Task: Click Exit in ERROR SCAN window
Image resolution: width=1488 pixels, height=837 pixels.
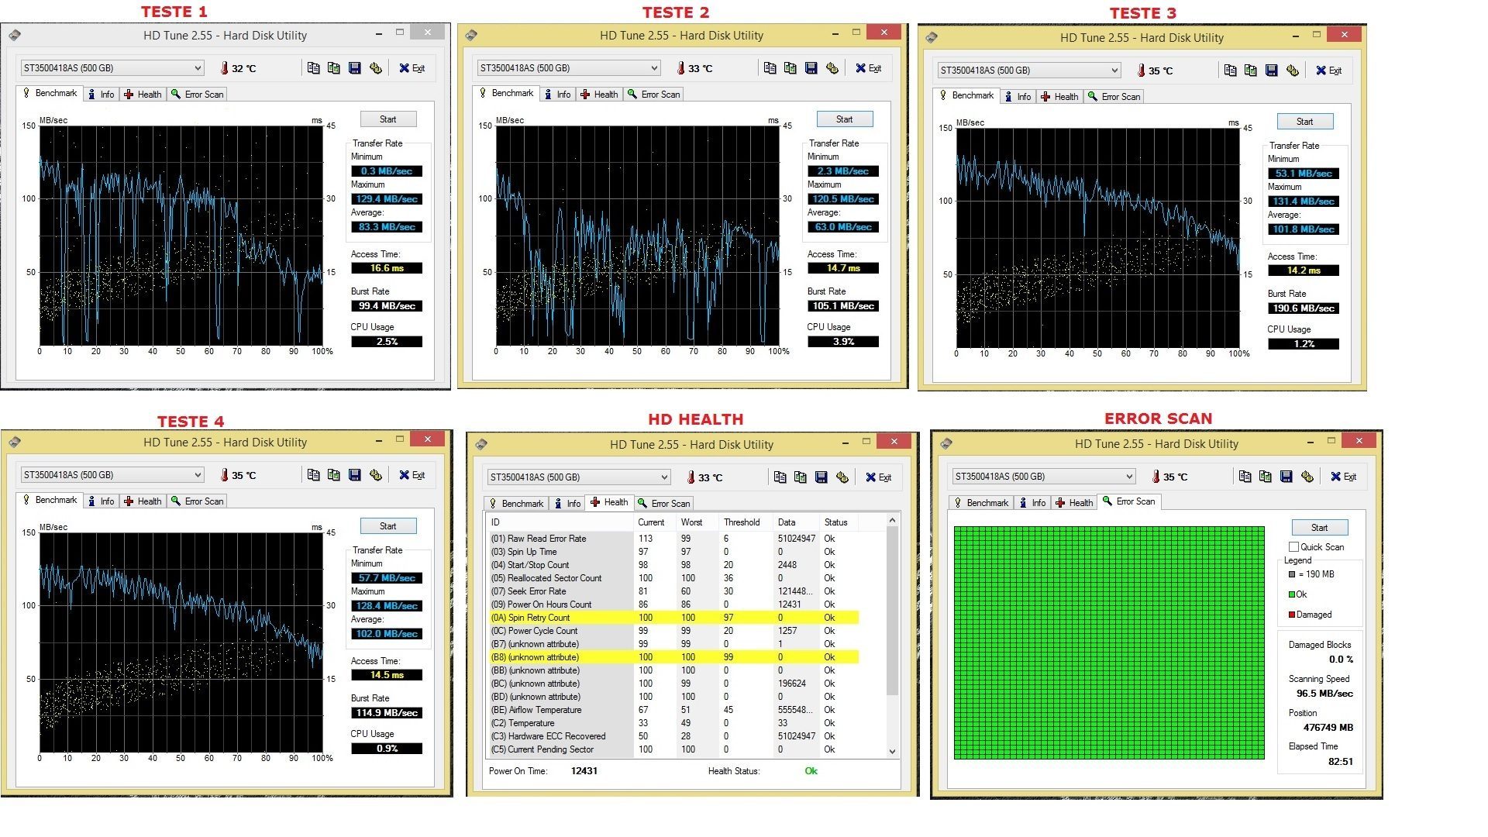Action: (x=1344, y=477)
